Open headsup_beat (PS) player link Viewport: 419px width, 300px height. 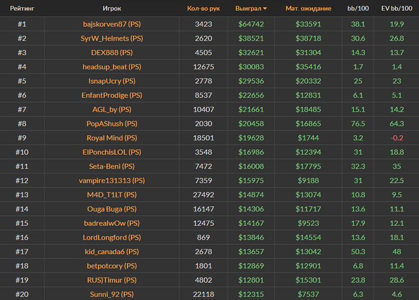coord(112,67)
